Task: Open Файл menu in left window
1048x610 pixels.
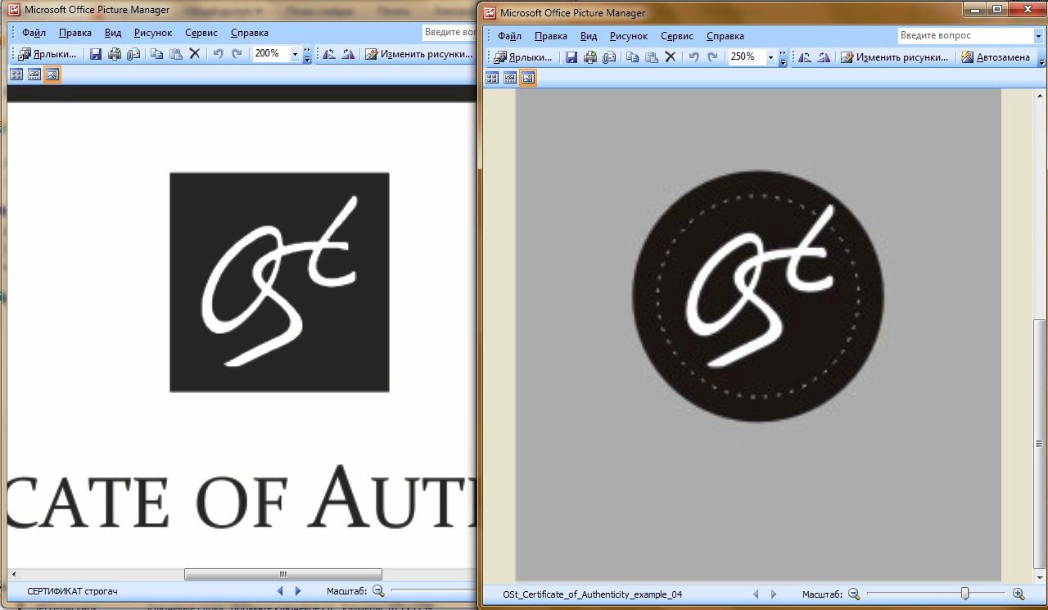Action: 34,33
